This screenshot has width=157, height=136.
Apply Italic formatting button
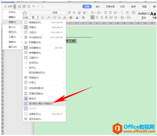coord(38,17)
